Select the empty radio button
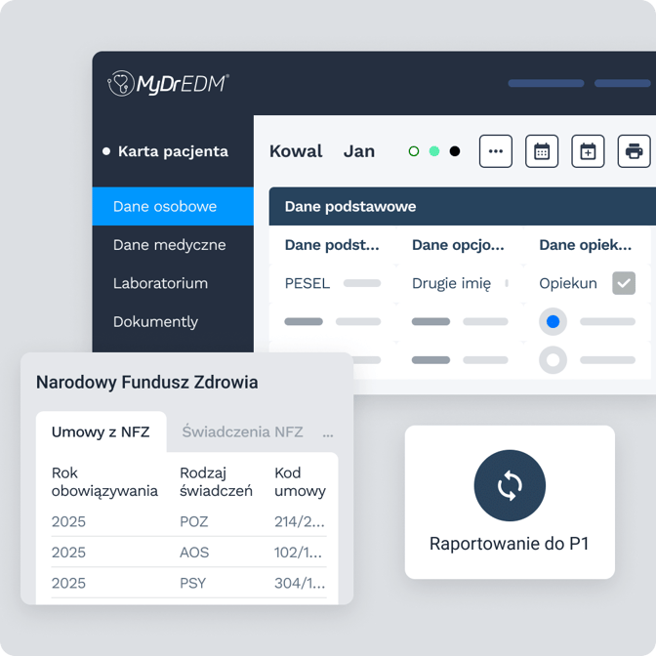Viewport: 656px width, 656px height. (x=553, y=360)
